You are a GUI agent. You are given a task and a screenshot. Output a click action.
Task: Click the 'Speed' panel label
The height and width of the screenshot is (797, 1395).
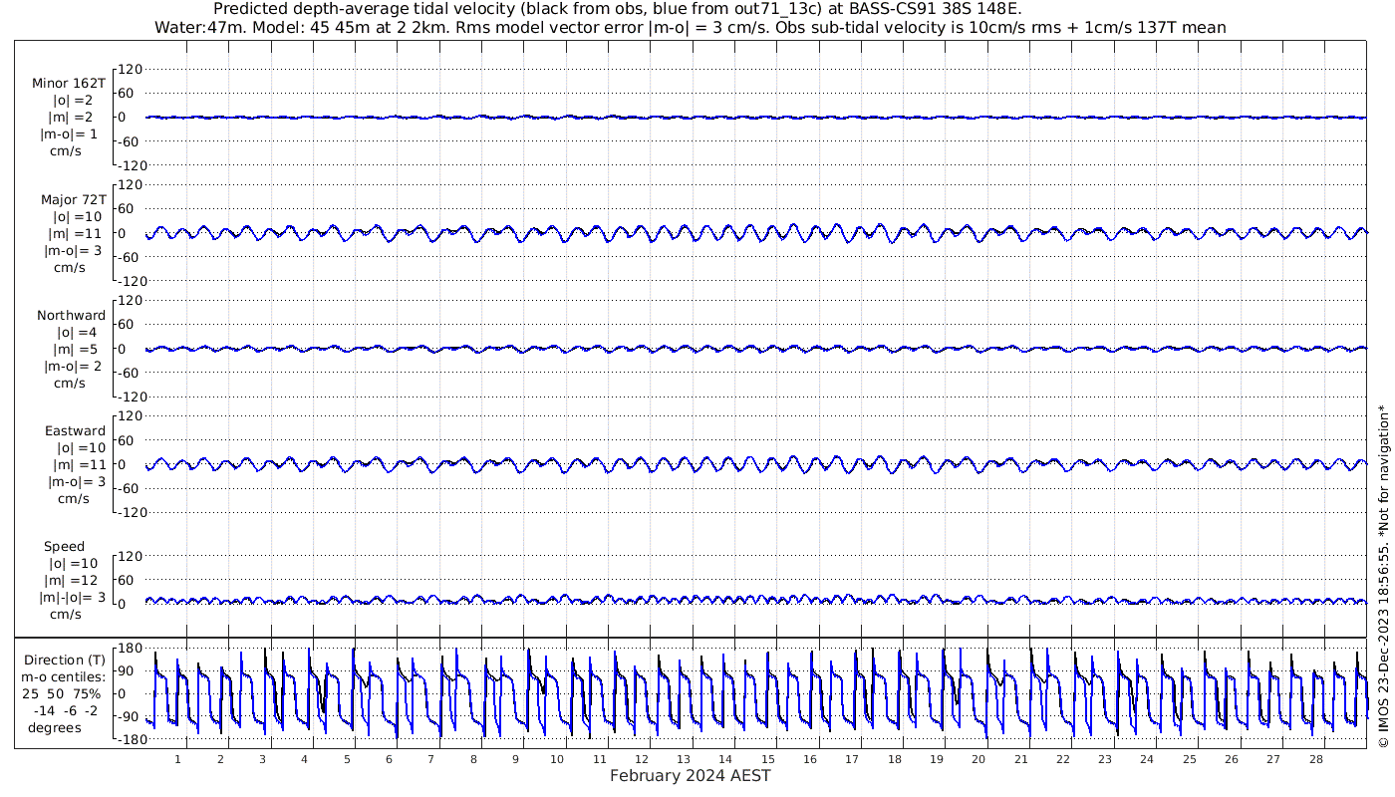pos(65,547)
